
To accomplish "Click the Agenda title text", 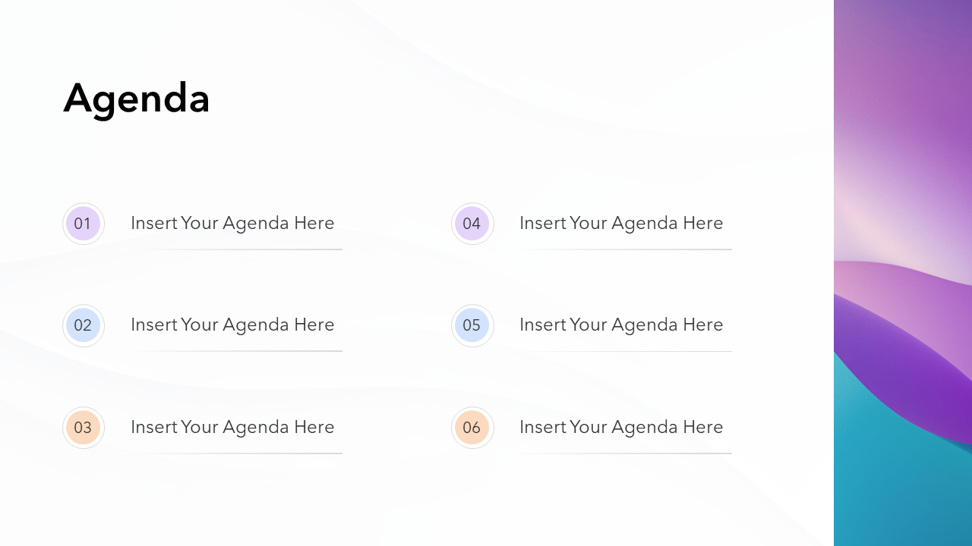I will [x=137, y=99].
